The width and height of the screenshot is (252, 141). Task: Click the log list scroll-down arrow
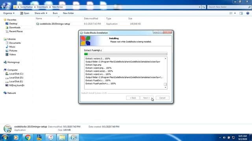tap(165, 87)
